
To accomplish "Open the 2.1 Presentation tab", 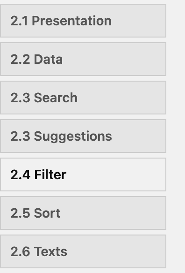I will (x=83, y=21).
